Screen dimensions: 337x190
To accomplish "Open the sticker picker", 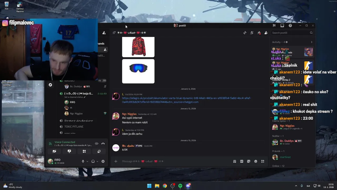I will click(249, 161).
